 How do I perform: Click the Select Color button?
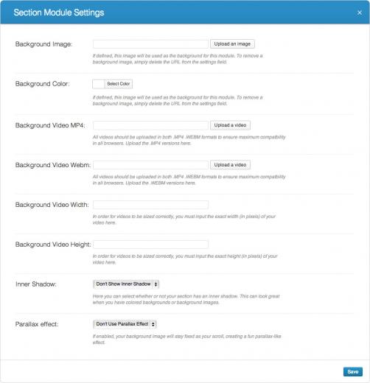[x=119, y=84]
